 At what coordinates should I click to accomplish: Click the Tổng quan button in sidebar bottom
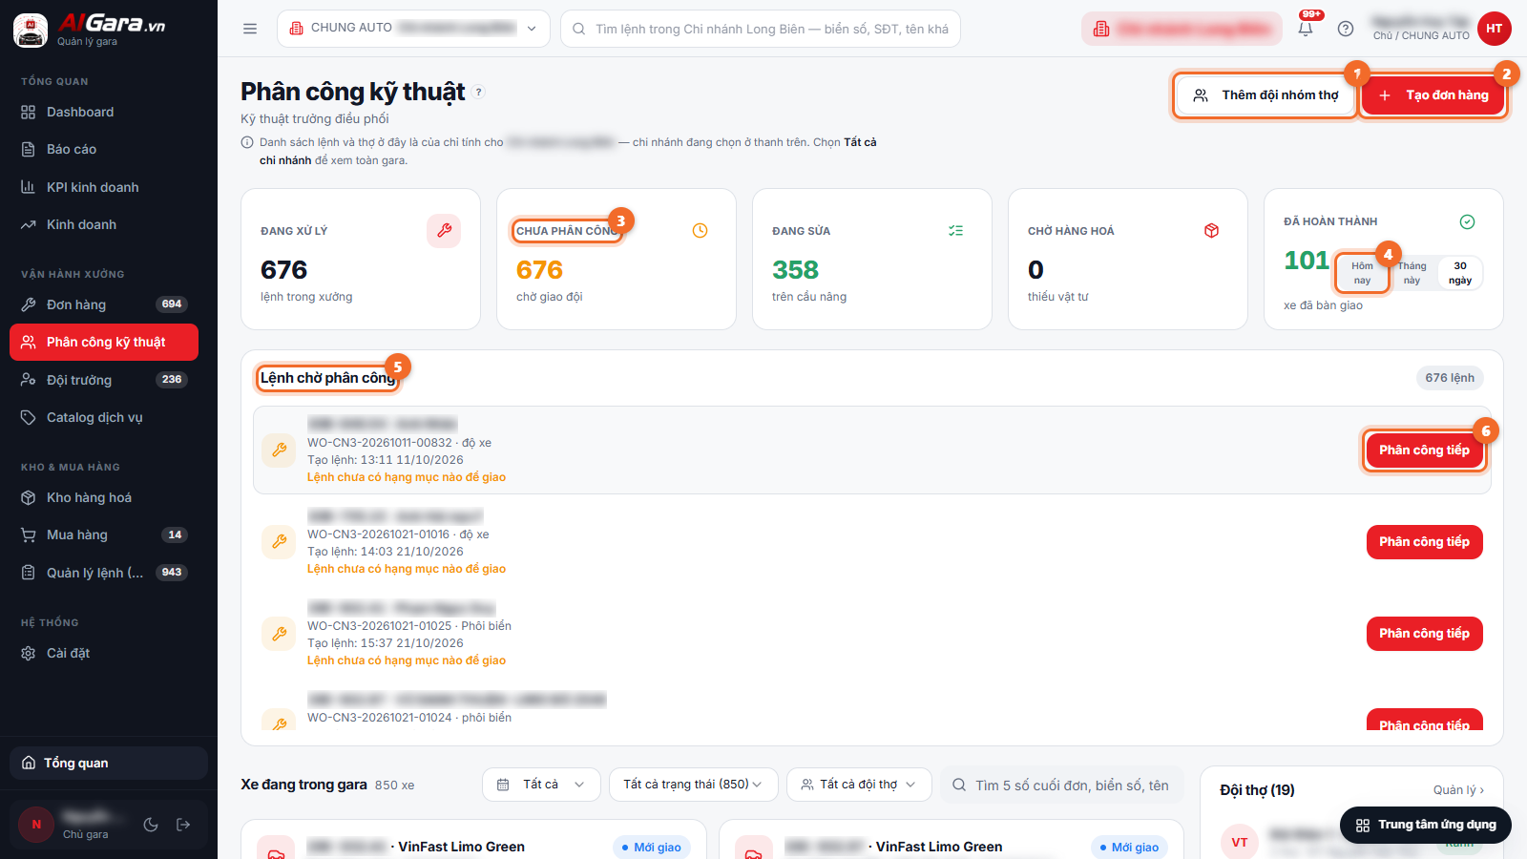[109, 764]
